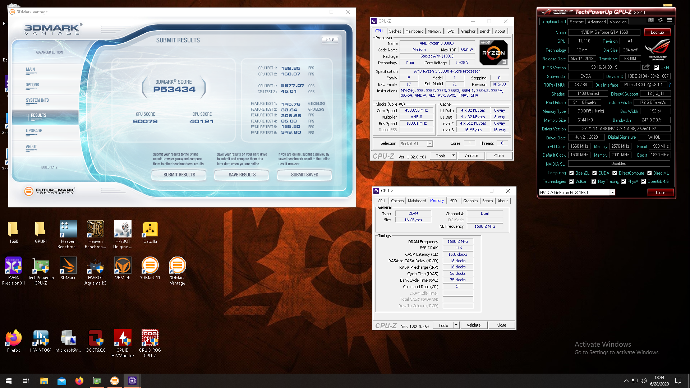Click Lookup button in GPU-Z
Viewport: 690px width, 388px height.
click(x=657, y=32)
